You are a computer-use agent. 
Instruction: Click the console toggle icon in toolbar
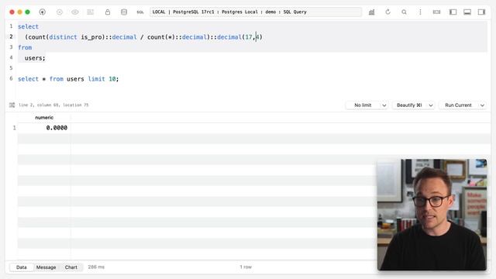click(436, 12)
